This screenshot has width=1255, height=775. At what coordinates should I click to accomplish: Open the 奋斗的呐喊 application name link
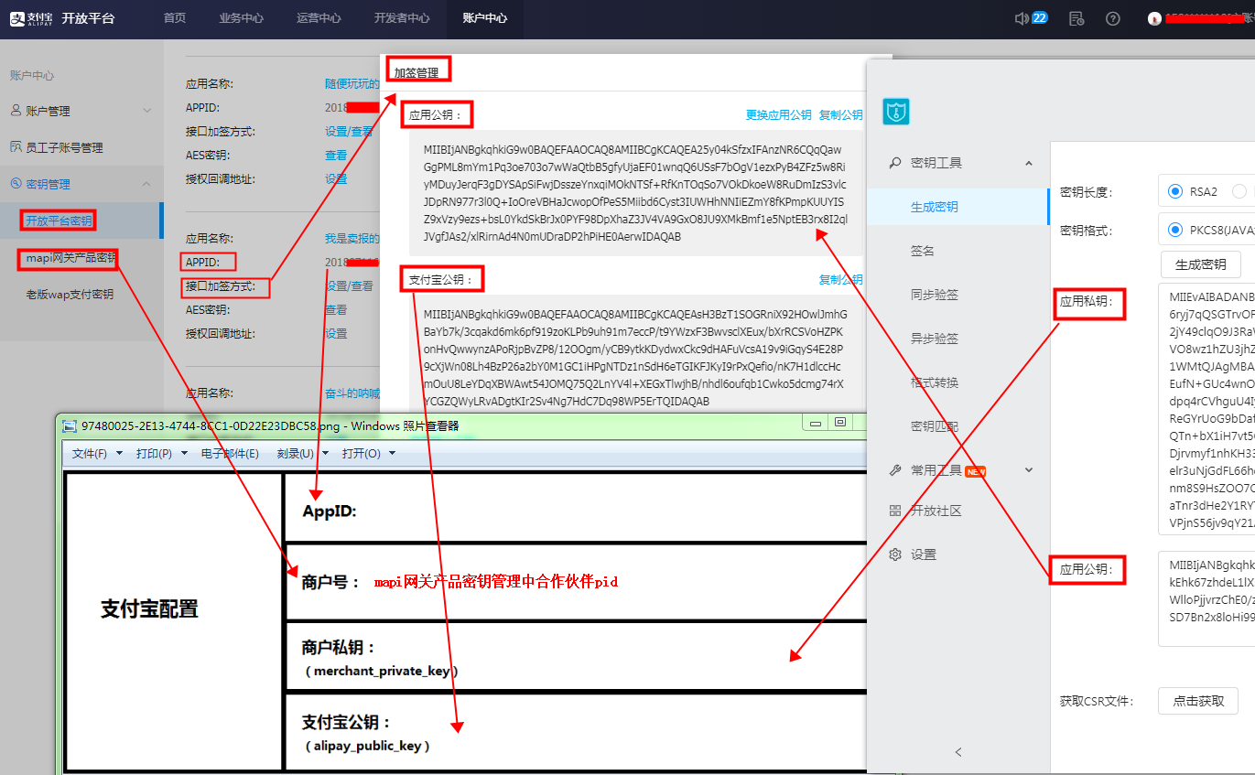pos(352,393)
